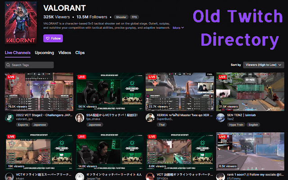Click the fps_shaka channel avatar
Screen dimensions: 288x180
pyautogui.click(x=80, y=117)
